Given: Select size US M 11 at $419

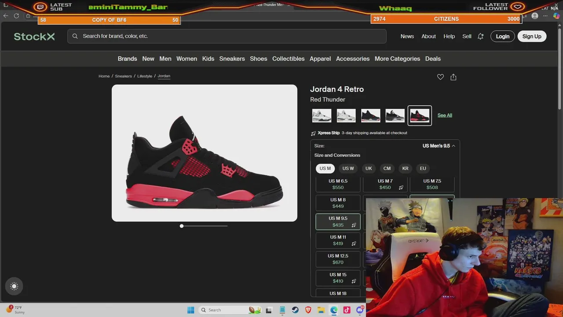Looking at the screenshot, I should 338,240.
